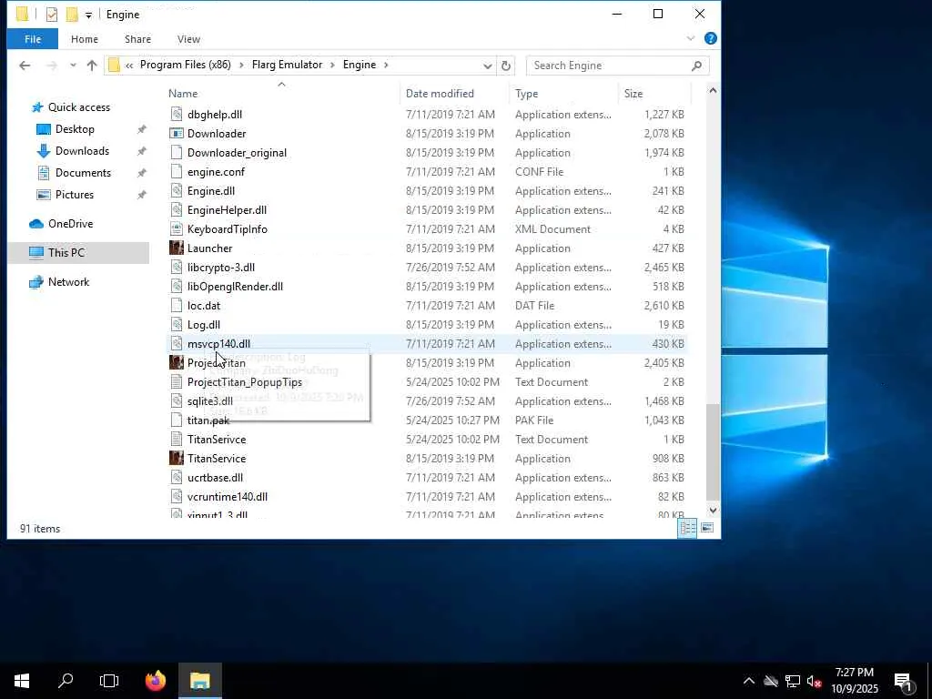The height and width of the screenshot is (699, 932).
Task: Select the TitanService application icon
Action: (x=176, y=459)
